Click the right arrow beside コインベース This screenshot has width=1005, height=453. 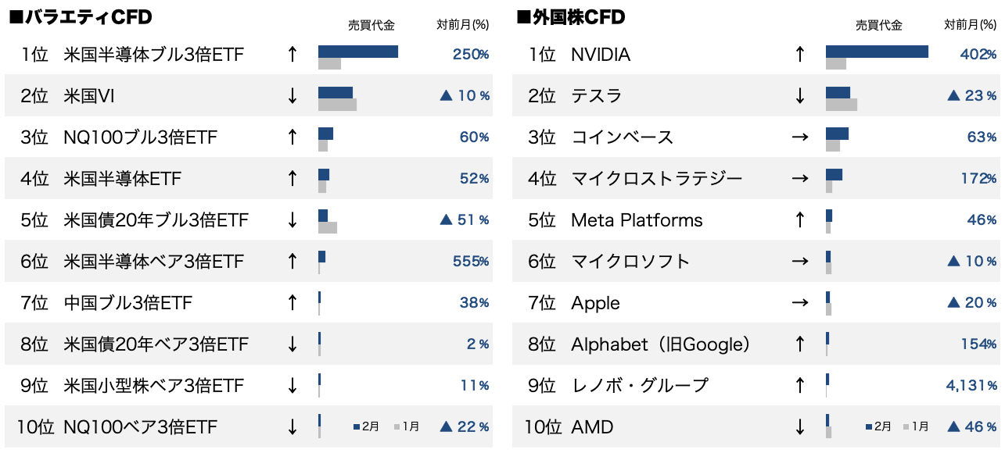[x=799, y=137]
